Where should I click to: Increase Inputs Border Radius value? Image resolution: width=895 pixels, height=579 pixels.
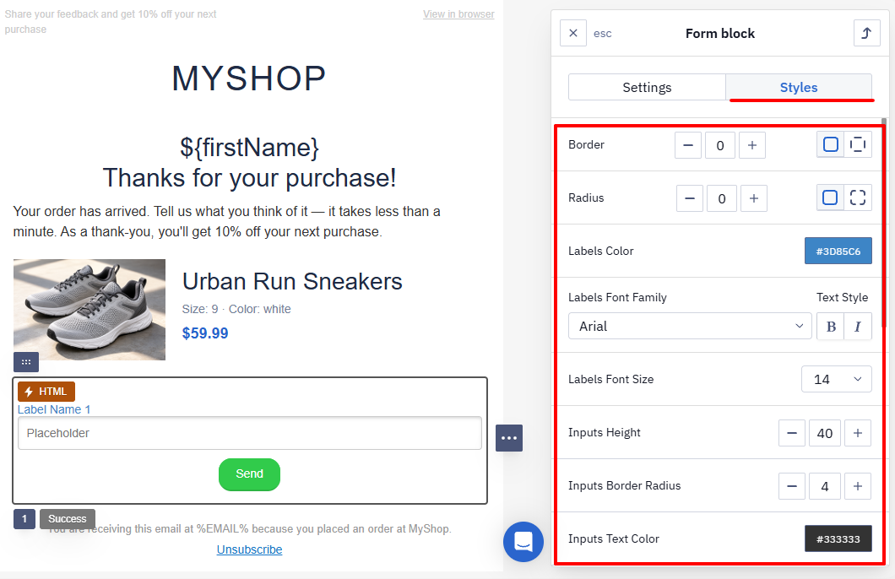pyautogui.click(x=857, y=486)
